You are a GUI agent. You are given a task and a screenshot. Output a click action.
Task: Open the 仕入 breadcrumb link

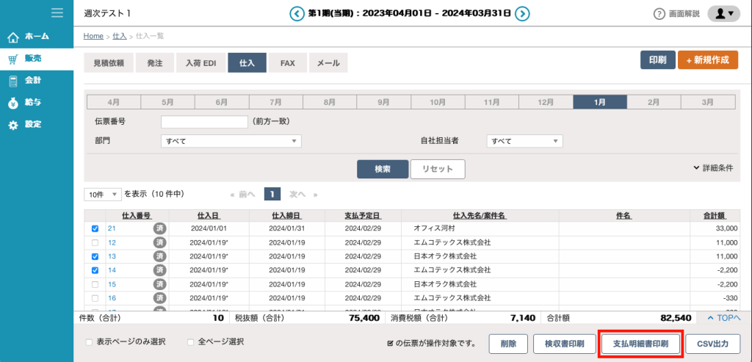(x=120, y=36)
